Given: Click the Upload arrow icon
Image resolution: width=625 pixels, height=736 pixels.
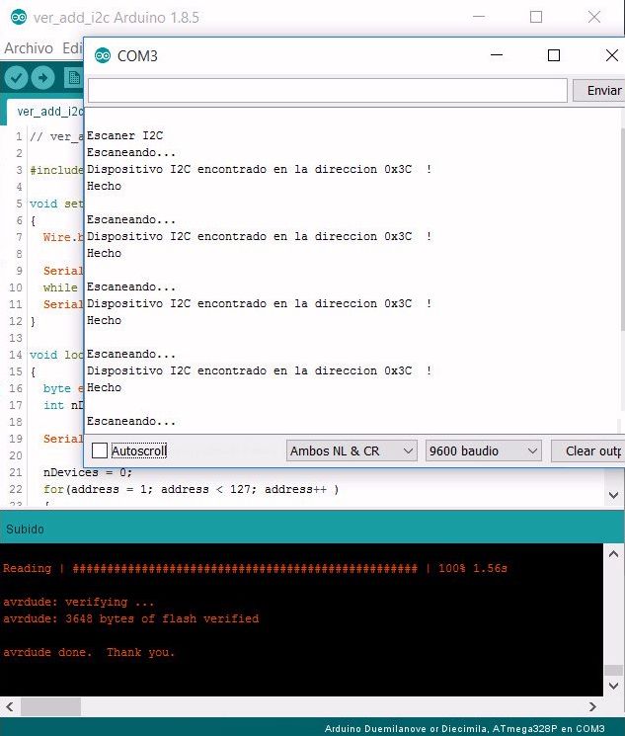Looking at the screenshot, I should tap(42, 78).
